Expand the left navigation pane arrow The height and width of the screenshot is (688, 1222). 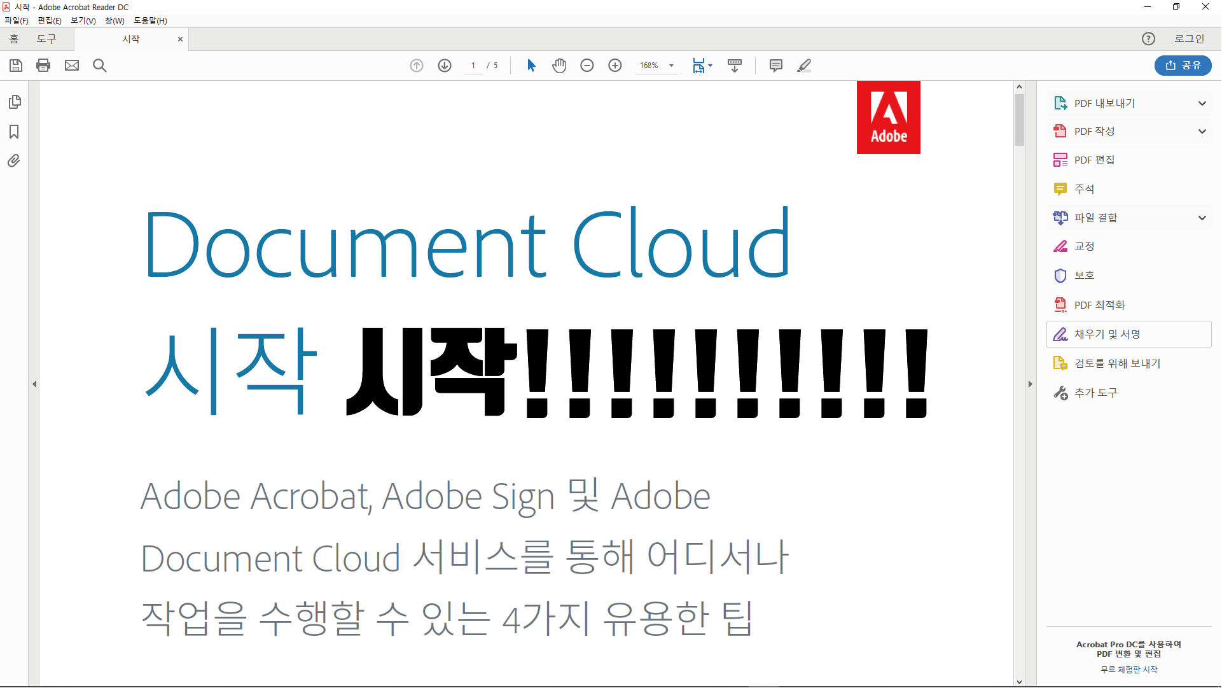(x=34, y=384)
